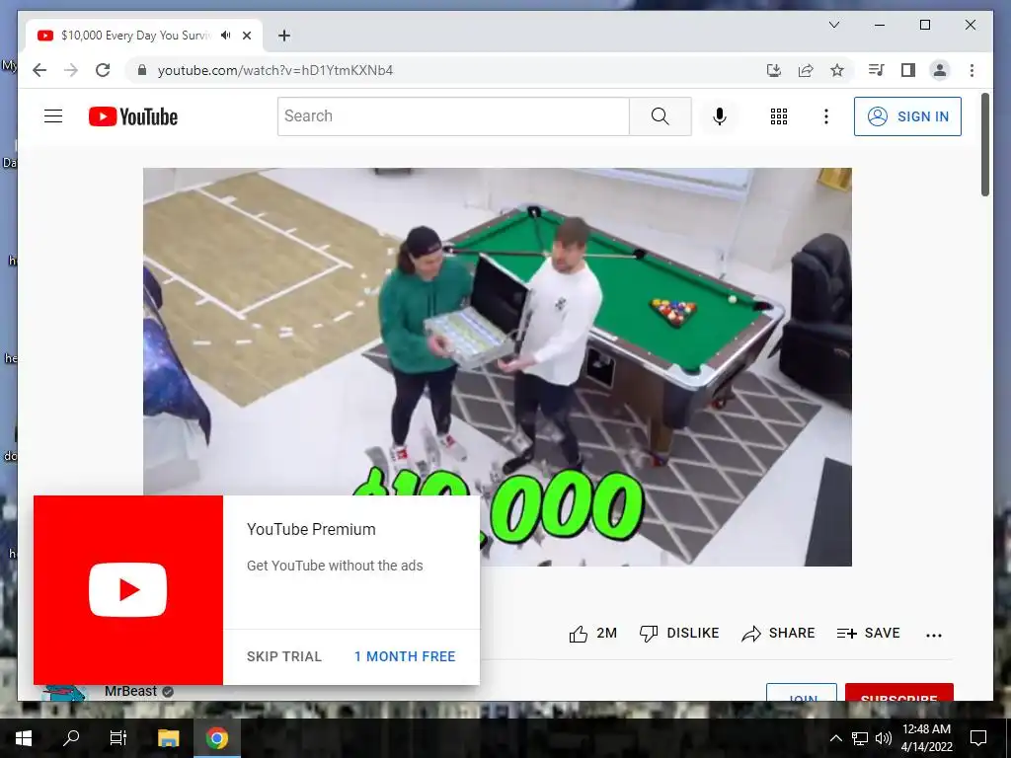This screenshot has width=1011, height=758.
Task: Bookmark this page with the star
Action: tap(837, 70)
